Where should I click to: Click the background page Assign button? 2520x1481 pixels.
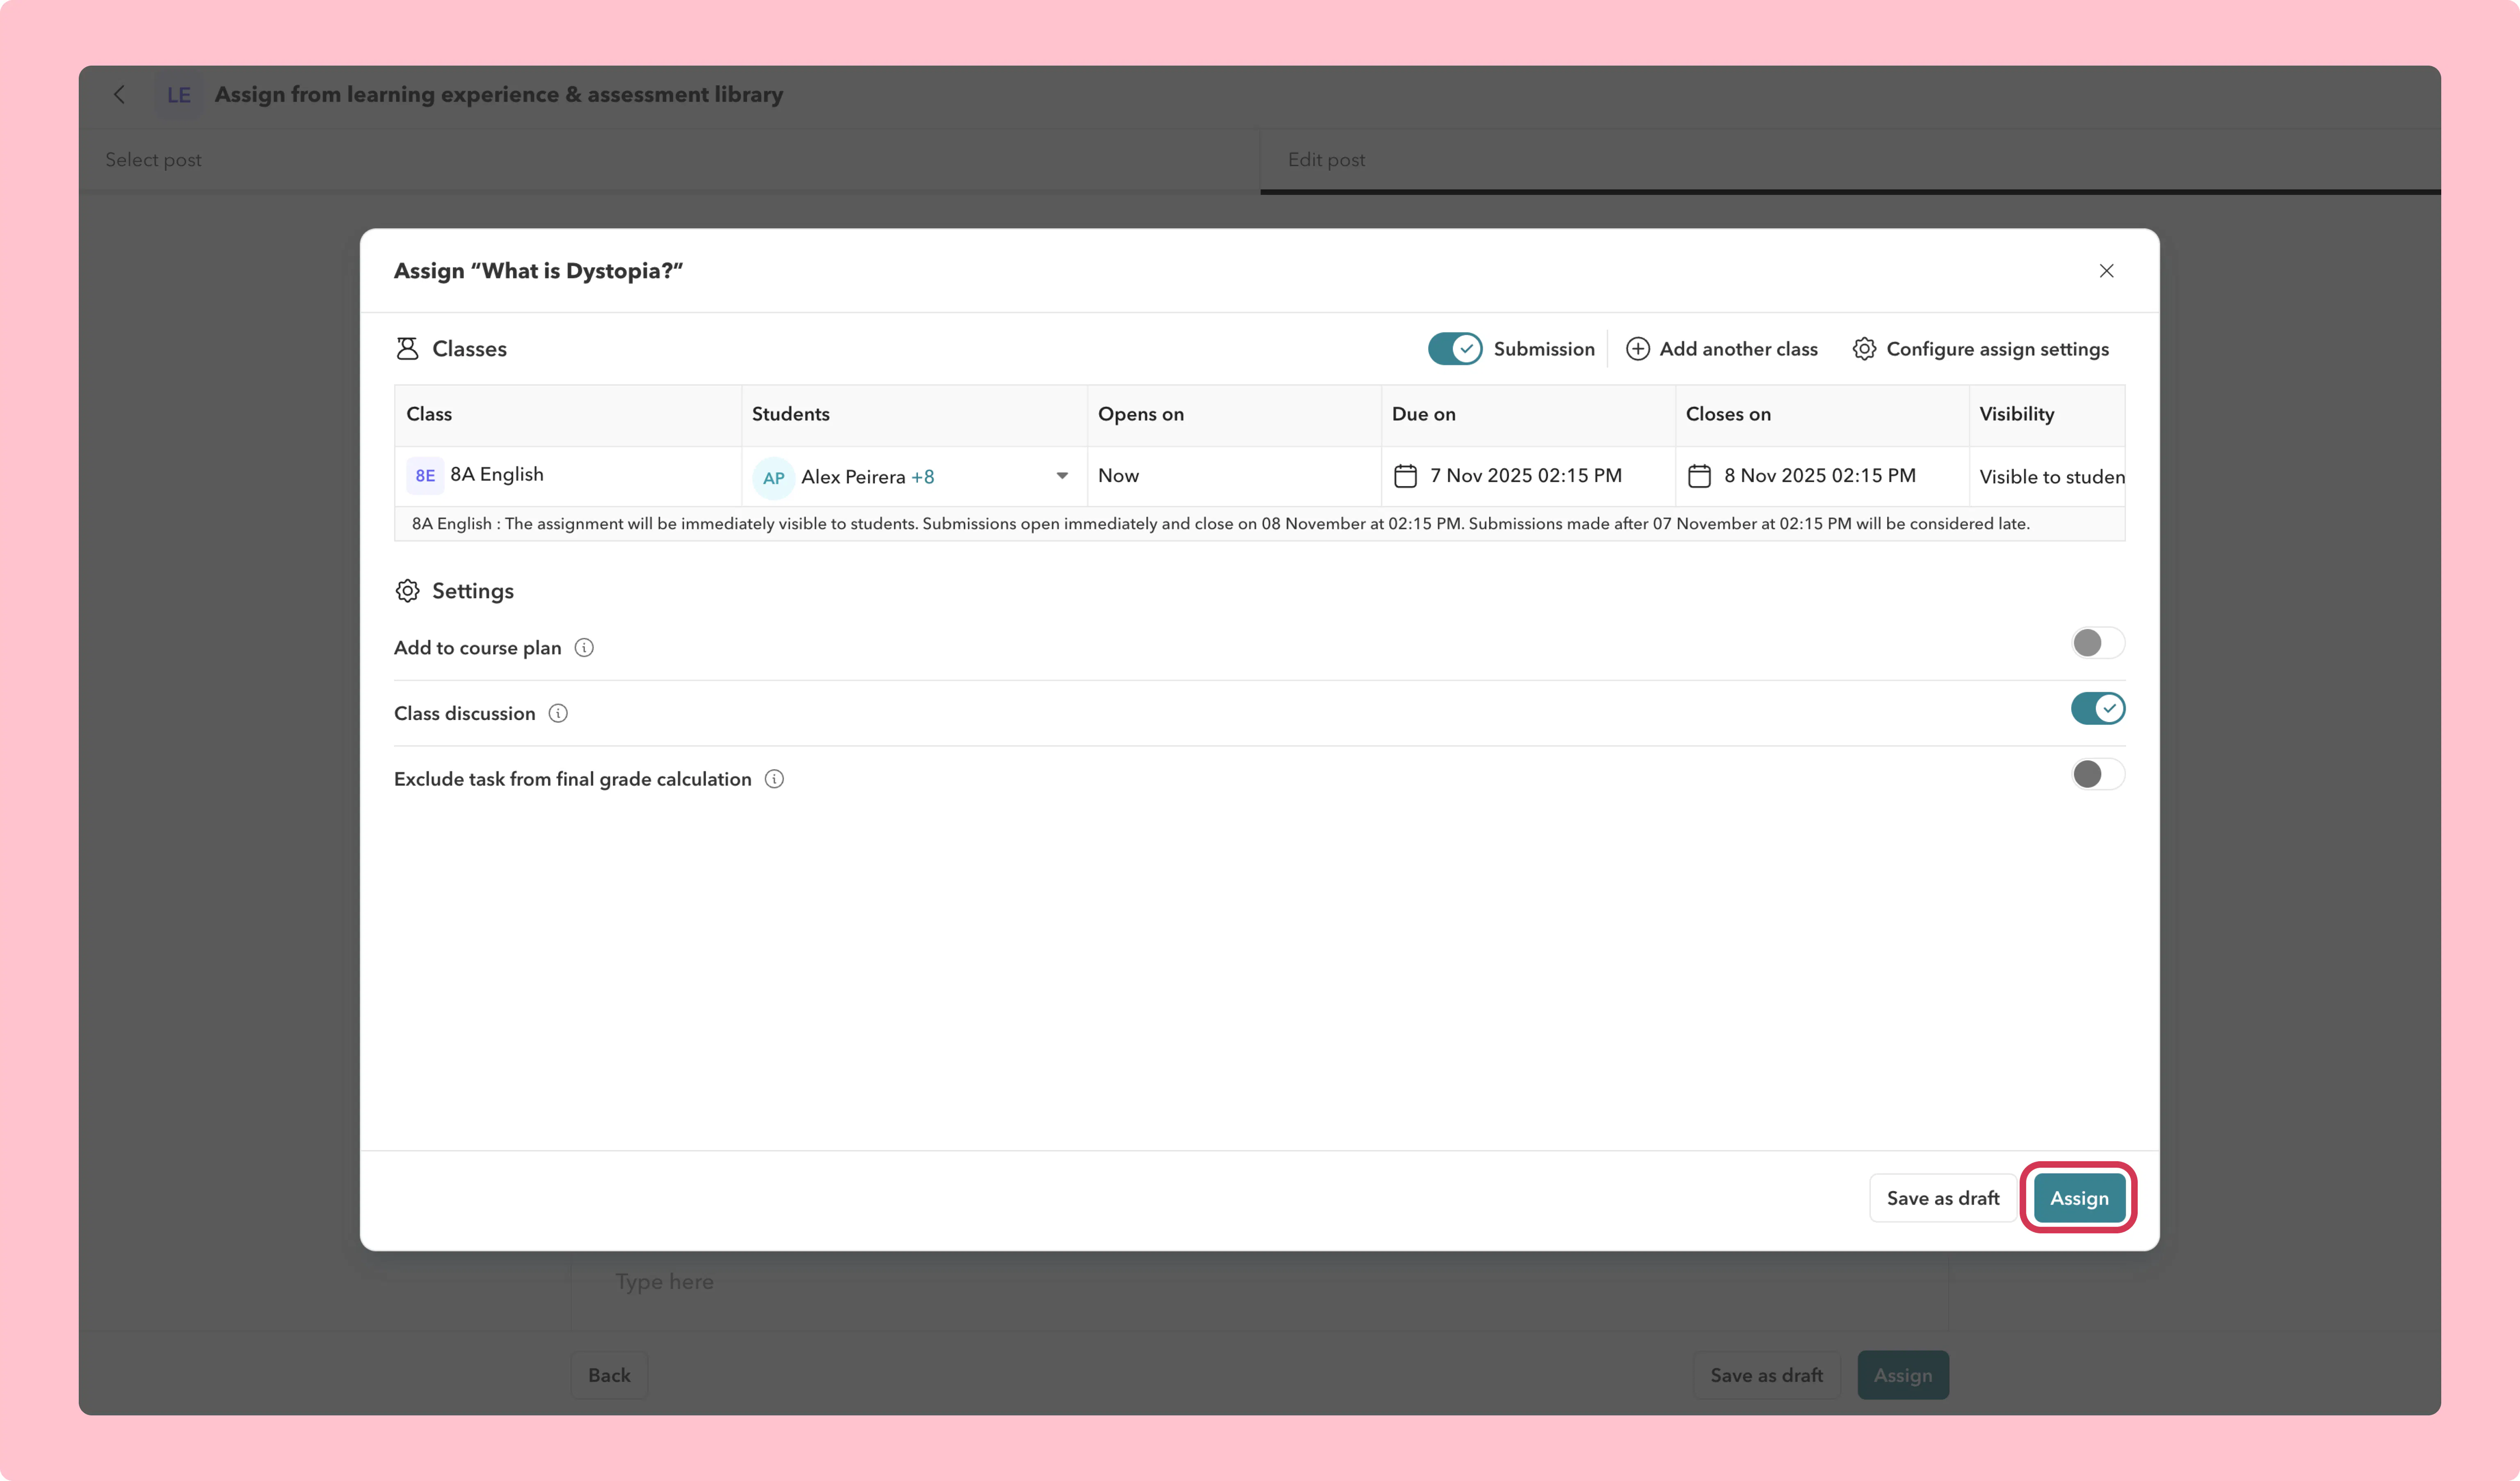(1903, 1375)
